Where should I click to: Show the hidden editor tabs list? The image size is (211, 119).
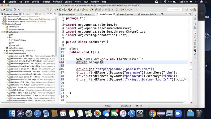(162, 14)
